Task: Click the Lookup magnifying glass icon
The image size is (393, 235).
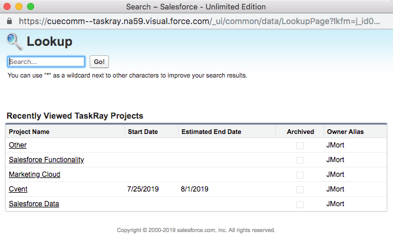Action: coord(15,42)
